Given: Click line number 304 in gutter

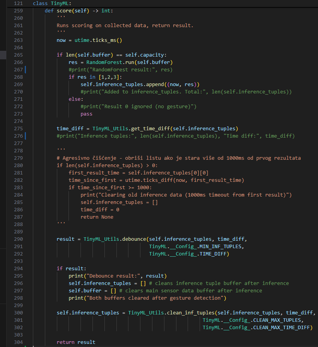Looking at the screenshot, I should [18, 342].
